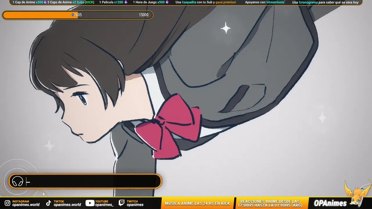Click the bits gem after x500

[167, 2]
